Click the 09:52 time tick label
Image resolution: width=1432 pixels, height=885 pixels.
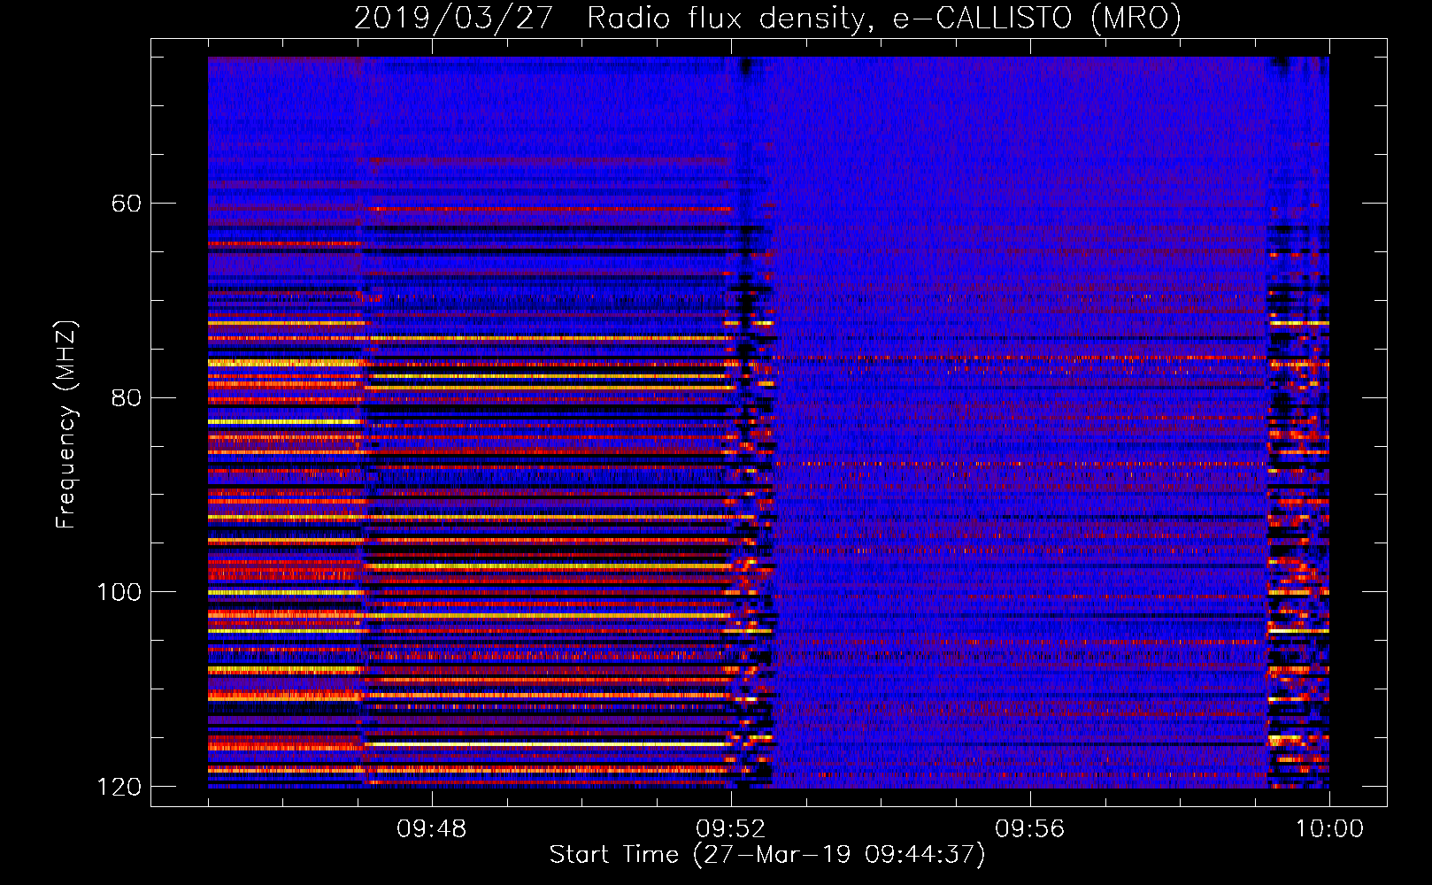(x=730, y=829)
